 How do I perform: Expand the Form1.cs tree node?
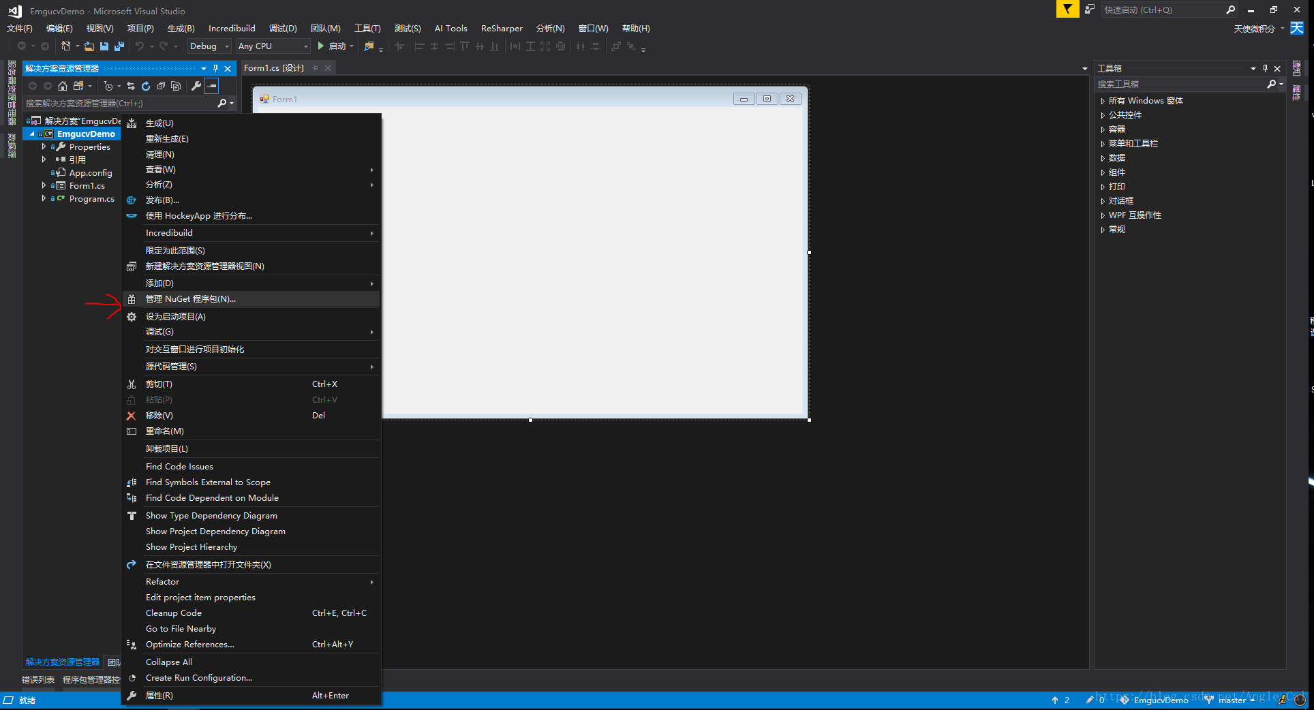pos(44,185)
